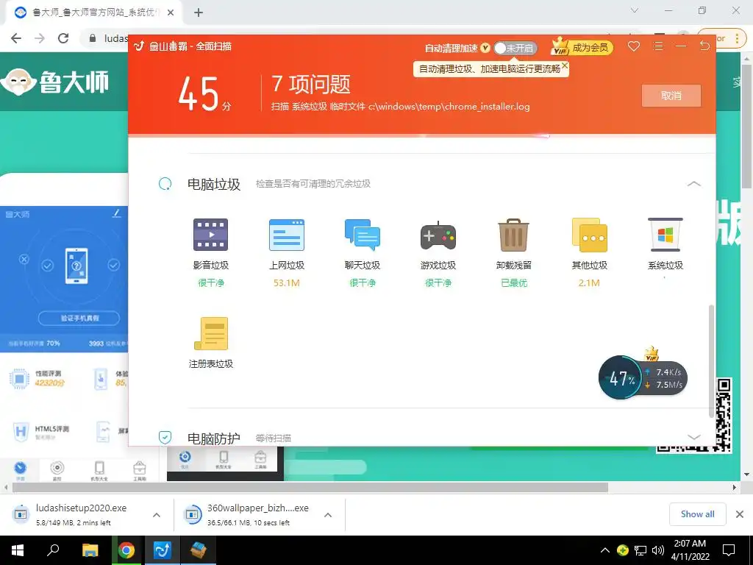This screenshot has width=753, height=565.
Task: Click the 性能评测 item on webpage
Action: click(x=38, y=378)
